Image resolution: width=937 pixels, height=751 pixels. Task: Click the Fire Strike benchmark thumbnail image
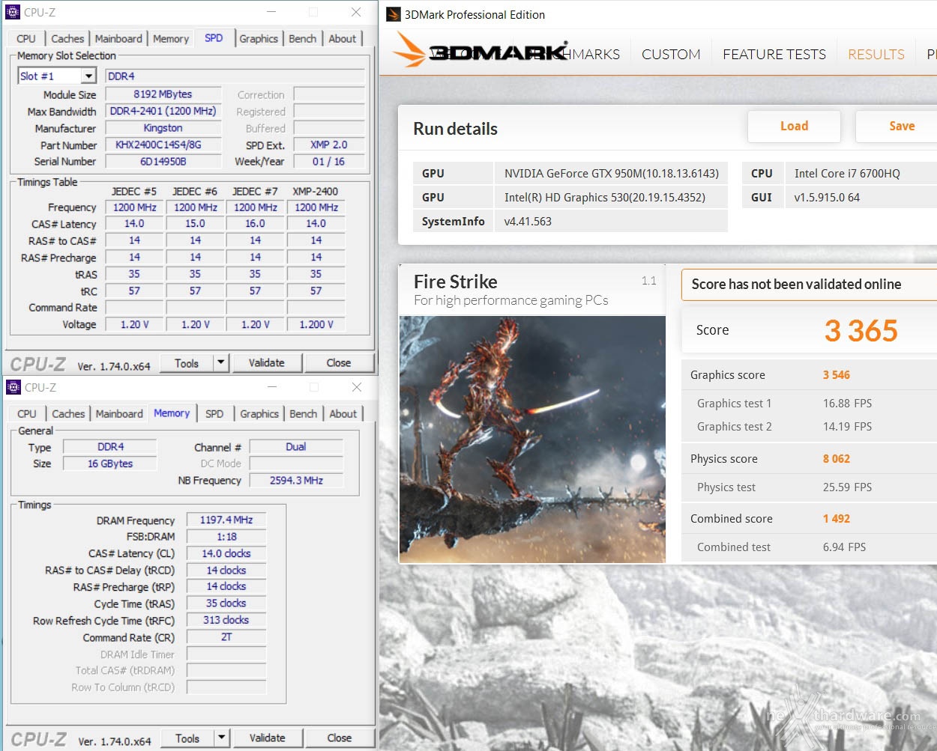pyautogui.click(x=532, y=439)
